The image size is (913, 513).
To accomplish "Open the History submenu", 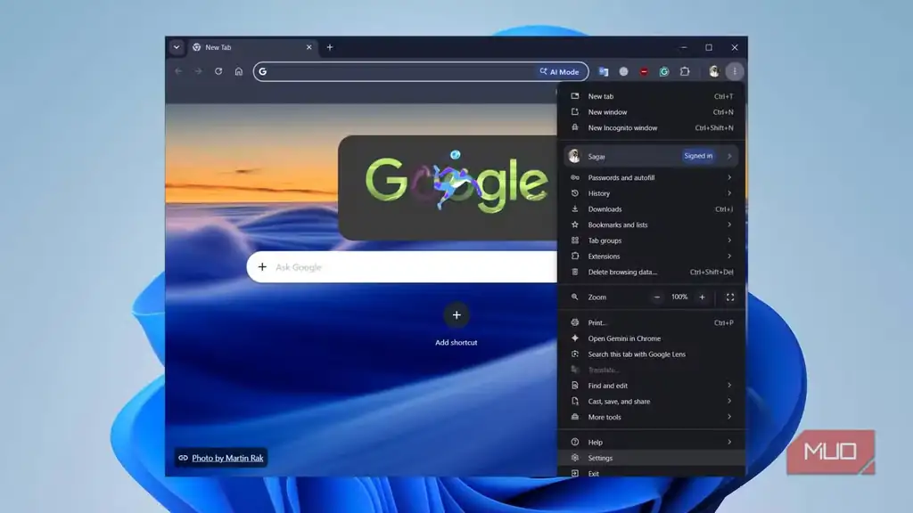I will [651, 193].
